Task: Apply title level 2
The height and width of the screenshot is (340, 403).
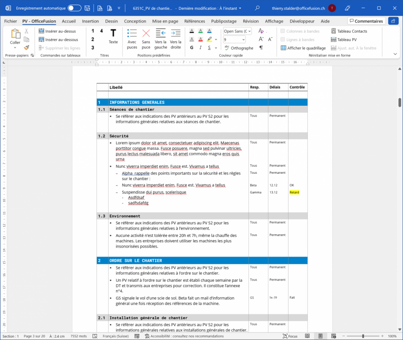Action: (x=93, y=39)
